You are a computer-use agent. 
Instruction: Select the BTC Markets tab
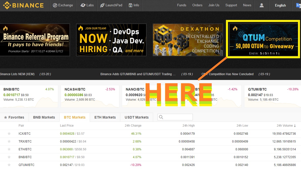point(75,117)
